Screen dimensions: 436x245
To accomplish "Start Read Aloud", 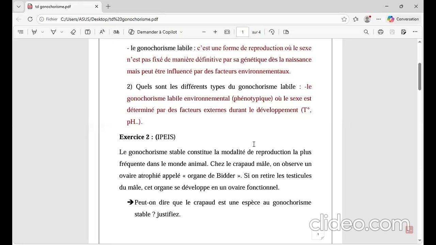I will point(102,32).
